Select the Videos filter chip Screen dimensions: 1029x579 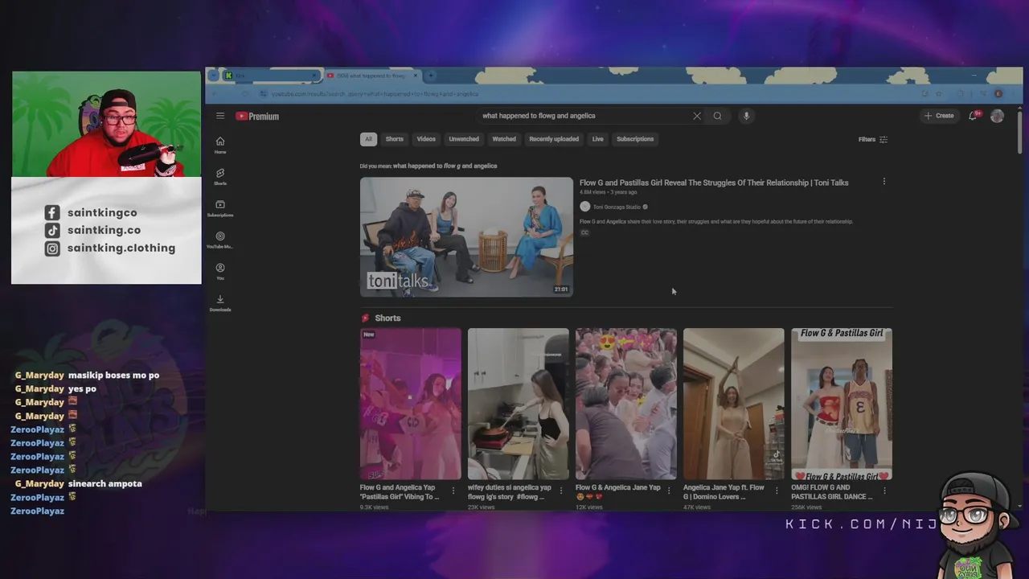click(426, 139)
